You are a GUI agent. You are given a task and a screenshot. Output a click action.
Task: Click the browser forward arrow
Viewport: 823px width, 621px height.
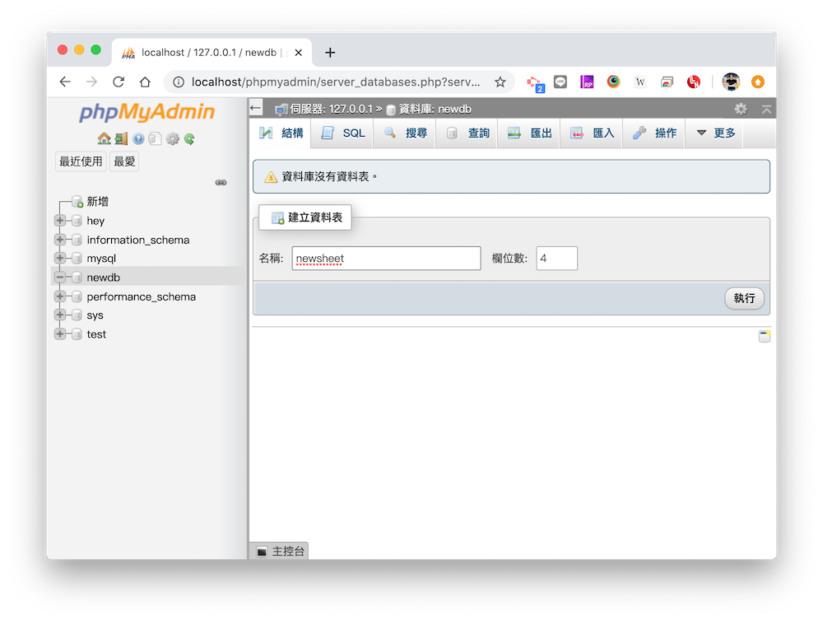tap(92, 82)
